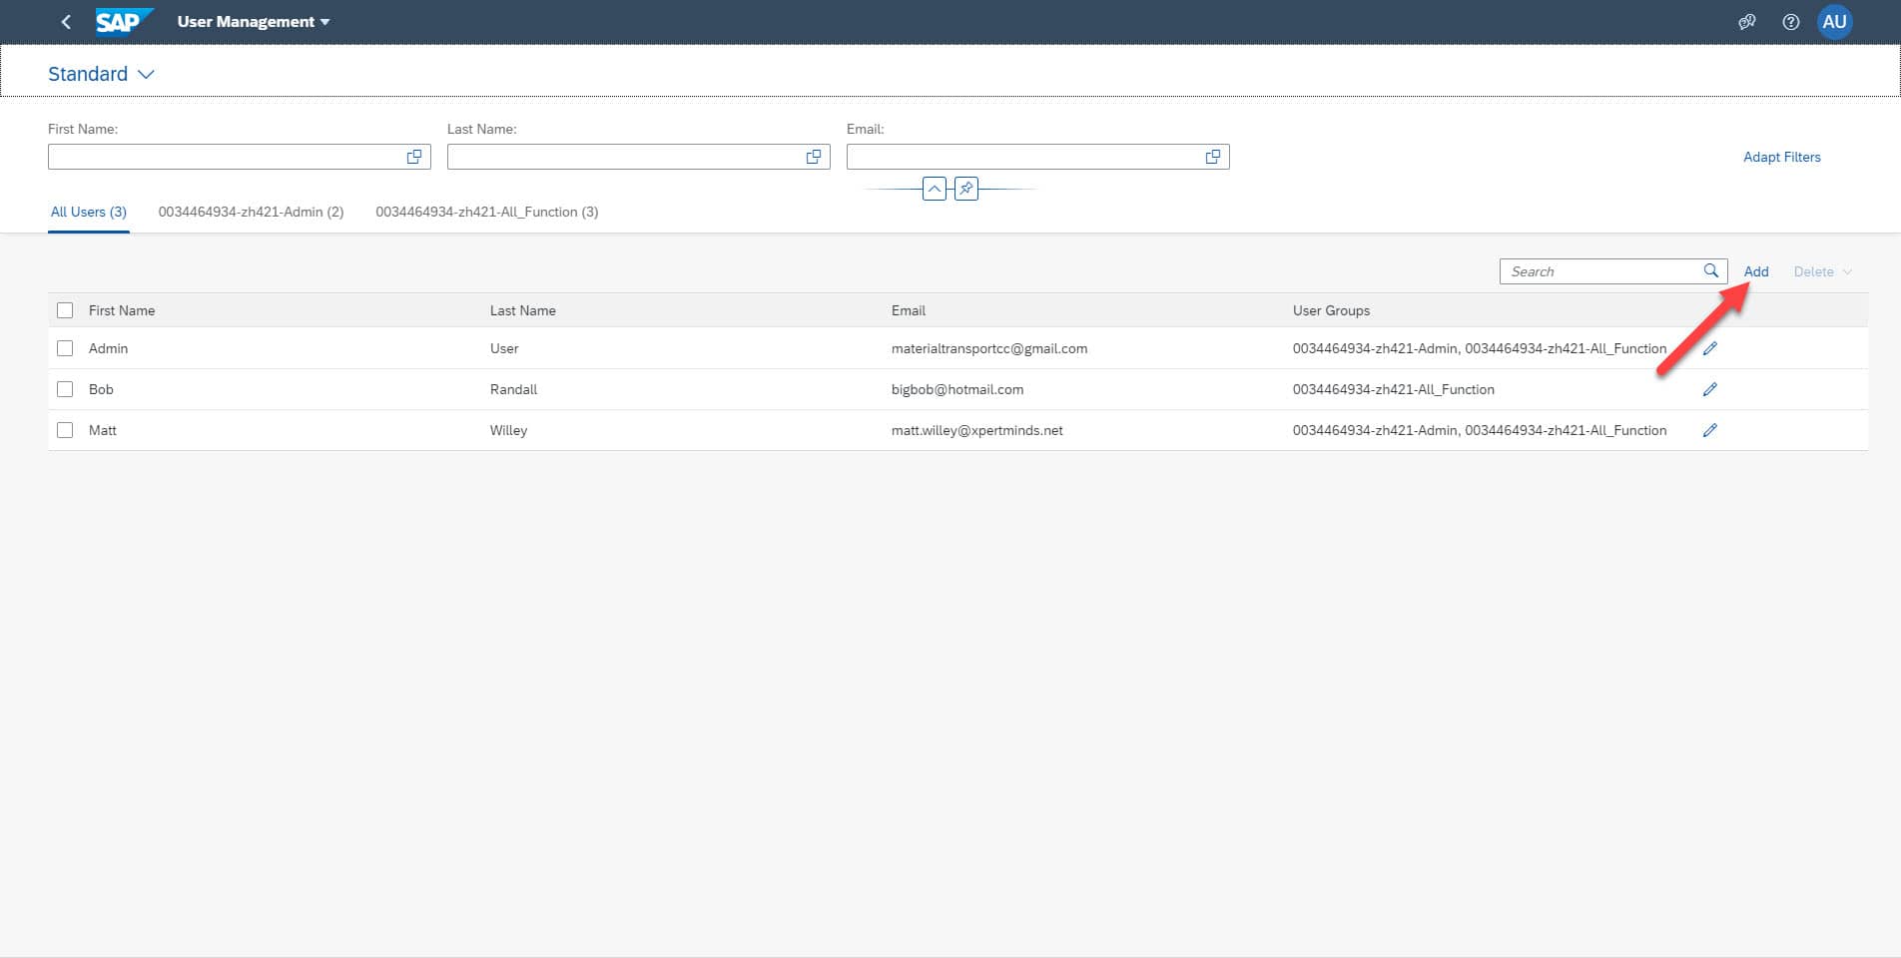Toggle the select-all users checkbox

[65, 310]
